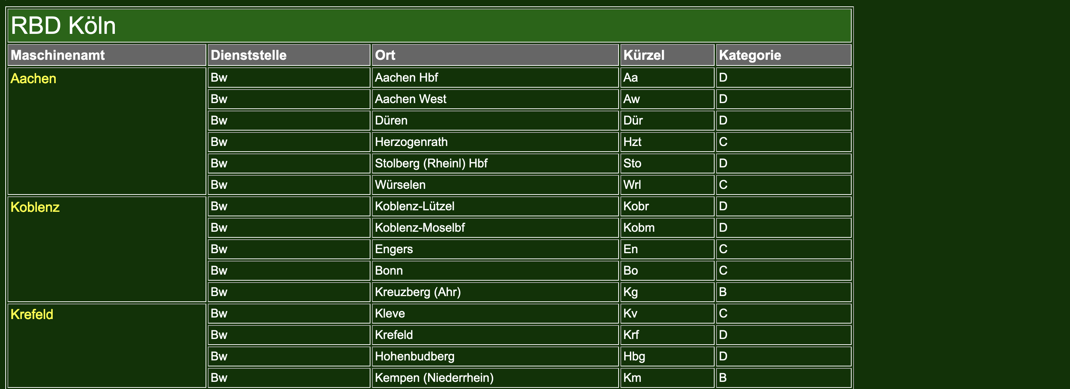
Task: Click the Stolberg (Rheinl) Hbf cell
Action: (x=431, y=164)
